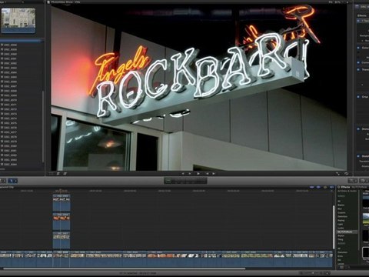Viewport: 369px width, 277px height.
Task: Select My FCPeffects category in Effects browser
Action: point(347,232)
